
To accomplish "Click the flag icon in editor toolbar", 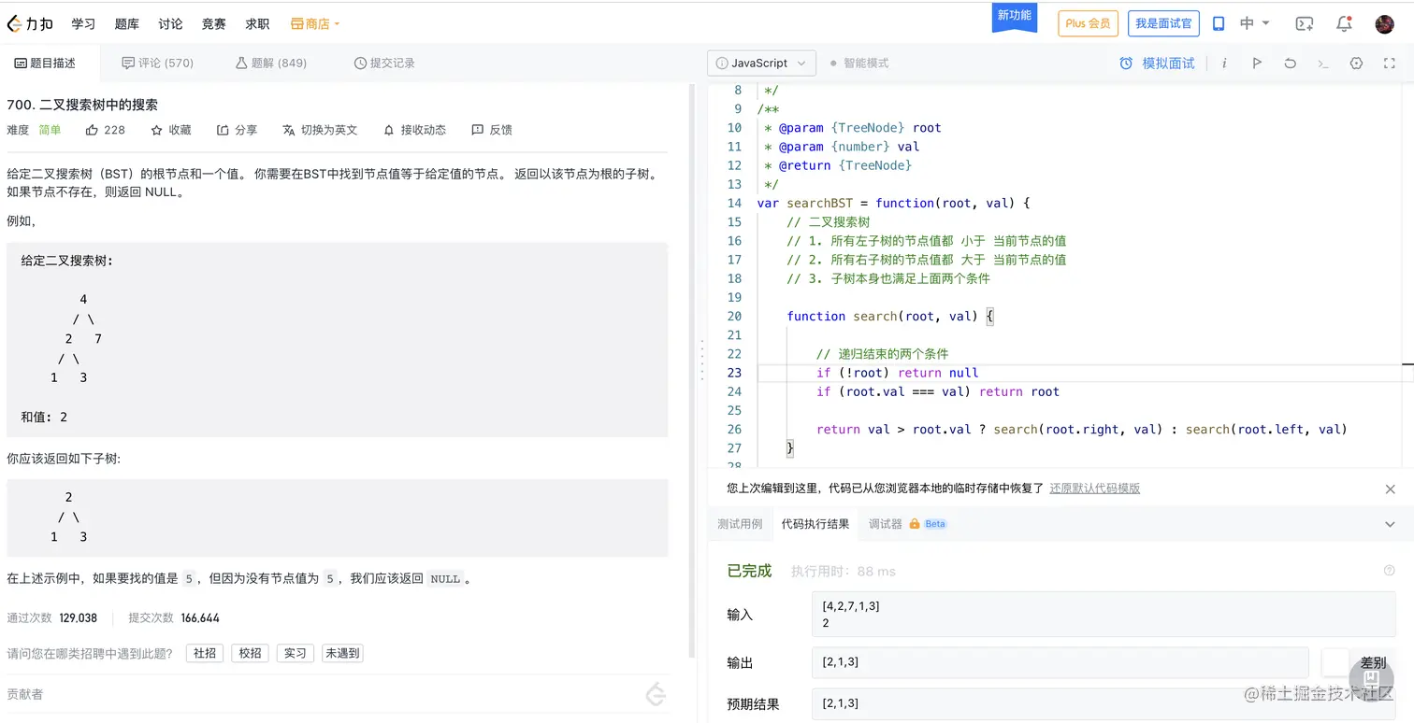I will (x=1257, y=63).
